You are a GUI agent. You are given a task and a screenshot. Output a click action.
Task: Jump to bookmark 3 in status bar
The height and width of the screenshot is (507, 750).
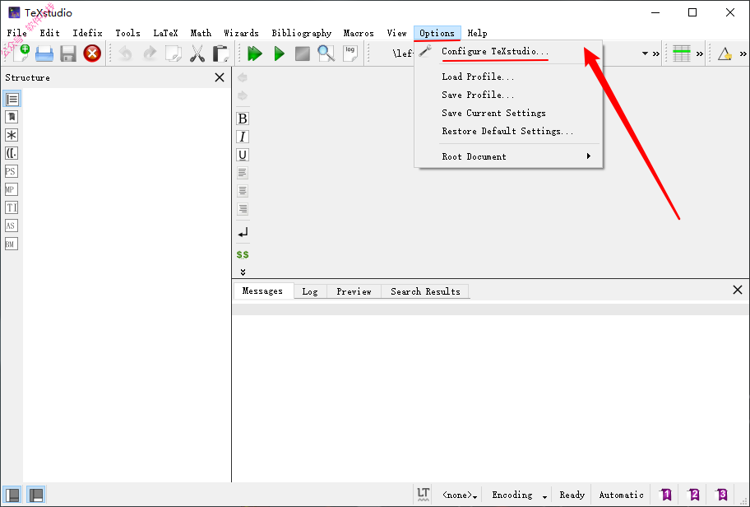coord(721,494)
